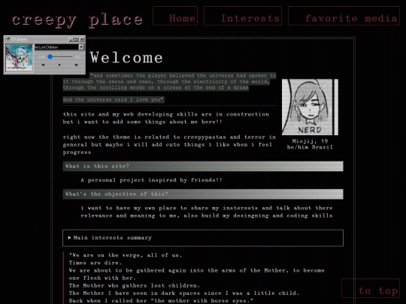406x304 pixels.
Task: Click 'and the universe said I love you' quote
Action: click(114, 100)
